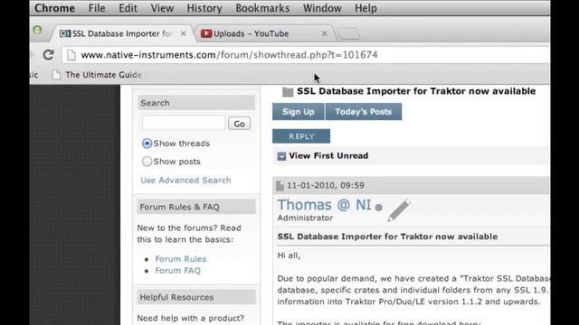Open Use Advanced Search link
Image resolution: width=579 pixels, height=325 pixels.
point(185,181)
